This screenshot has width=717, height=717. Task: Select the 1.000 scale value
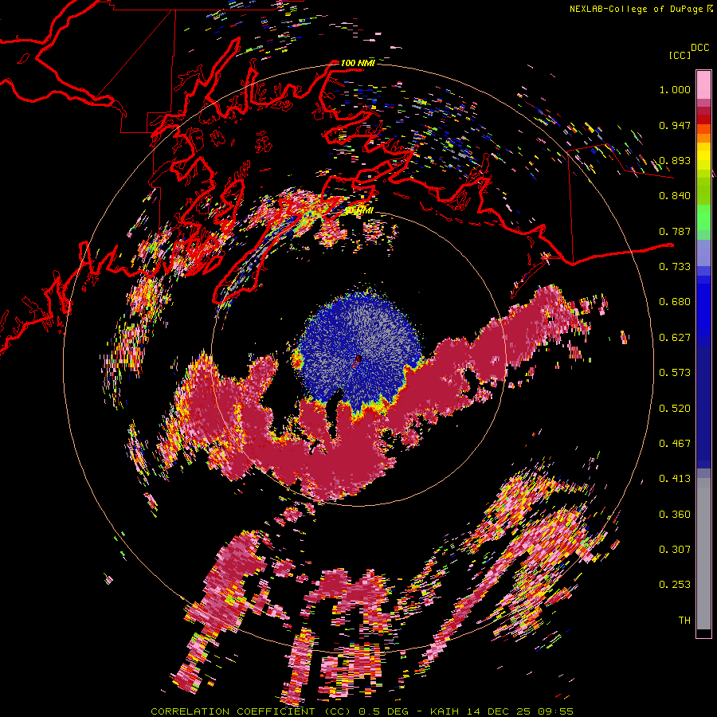click(x=675, y=89)
